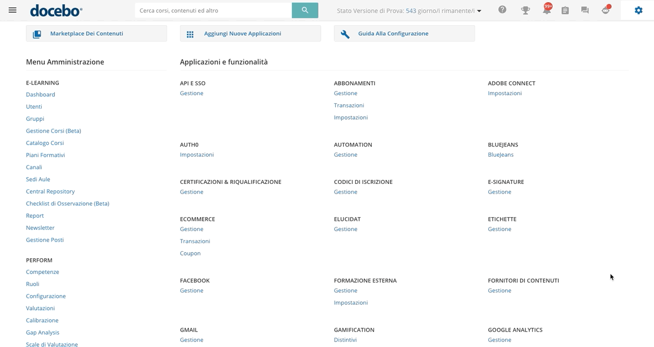The image size is (654, 347).
Task: Open the hamburger main menu
Action: [12, 10]
